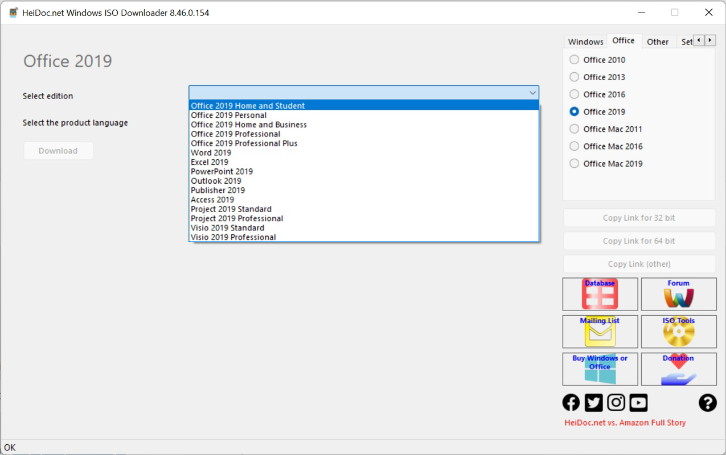Image resolution: width=726 pixels, height=455 pixels.
Task: Select the Office 2016 radio button
Action: click(x=574, y=94)
